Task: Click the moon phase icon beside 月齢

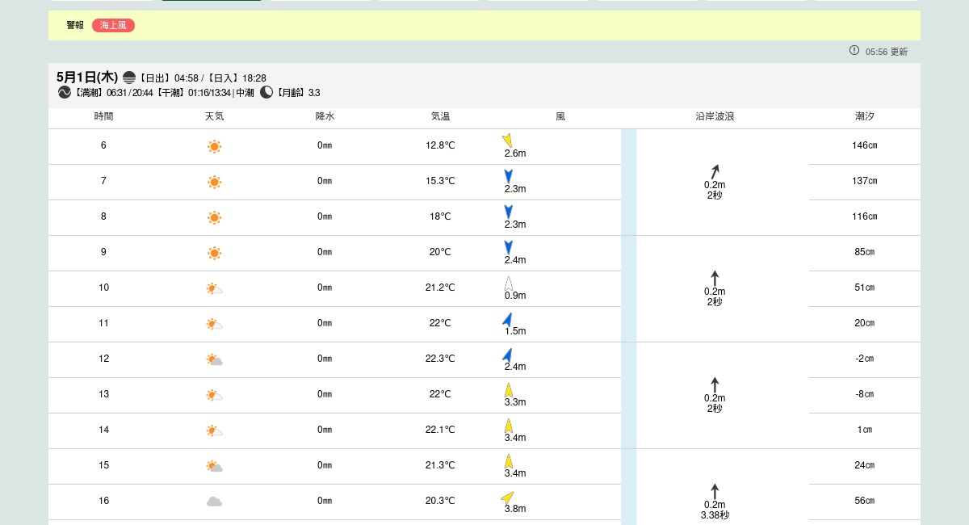Action: (x=266, y=92)
